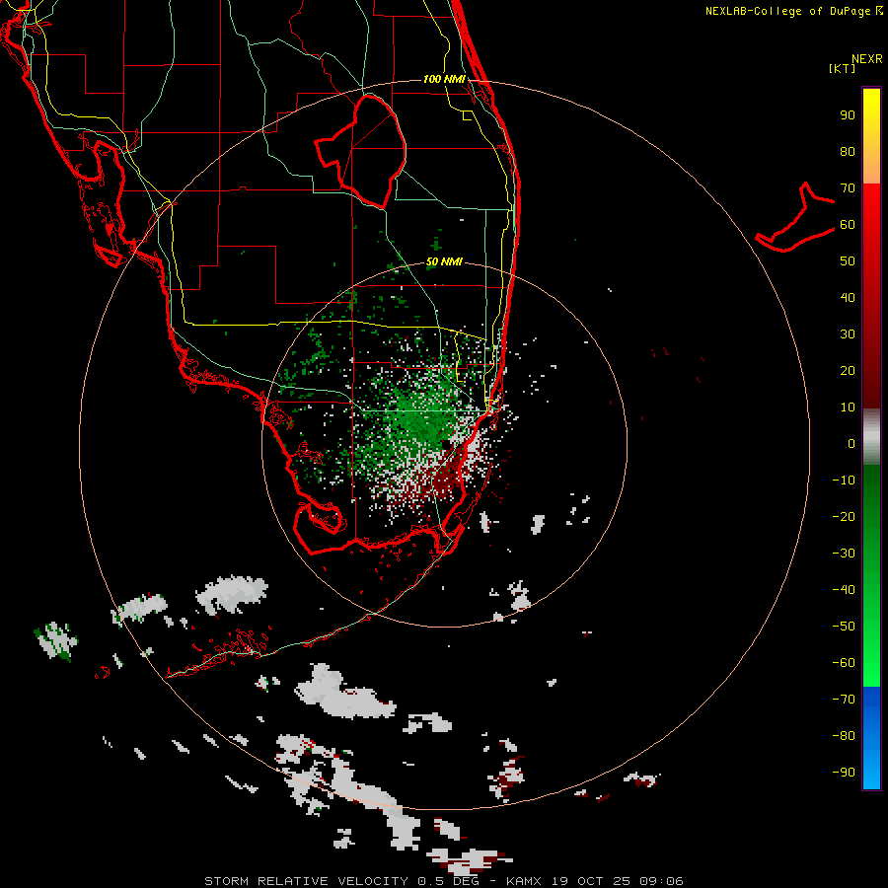Click the positive 30 scale value
The image size is (888, 888).
pyautogui.click(x=848, y=334)
